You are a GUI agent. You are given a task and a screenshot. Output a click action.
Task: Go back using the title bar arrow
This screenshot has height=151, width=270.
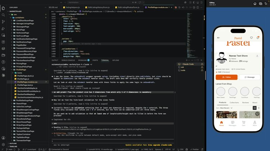[x=61, y=3]
